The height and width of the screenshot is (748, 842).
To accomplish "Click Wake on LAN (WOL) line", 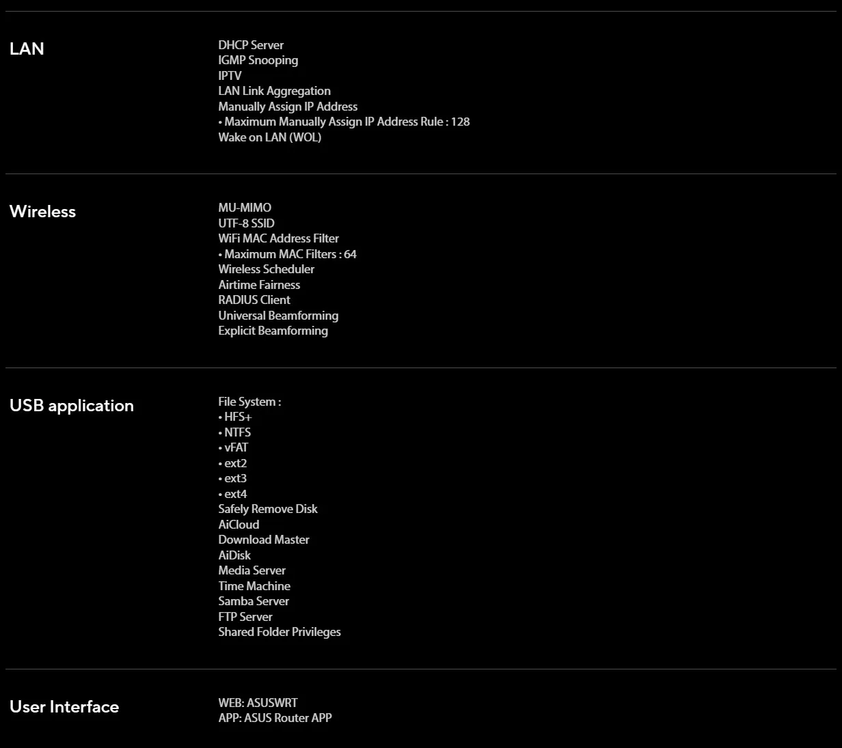I will point(269,137).
